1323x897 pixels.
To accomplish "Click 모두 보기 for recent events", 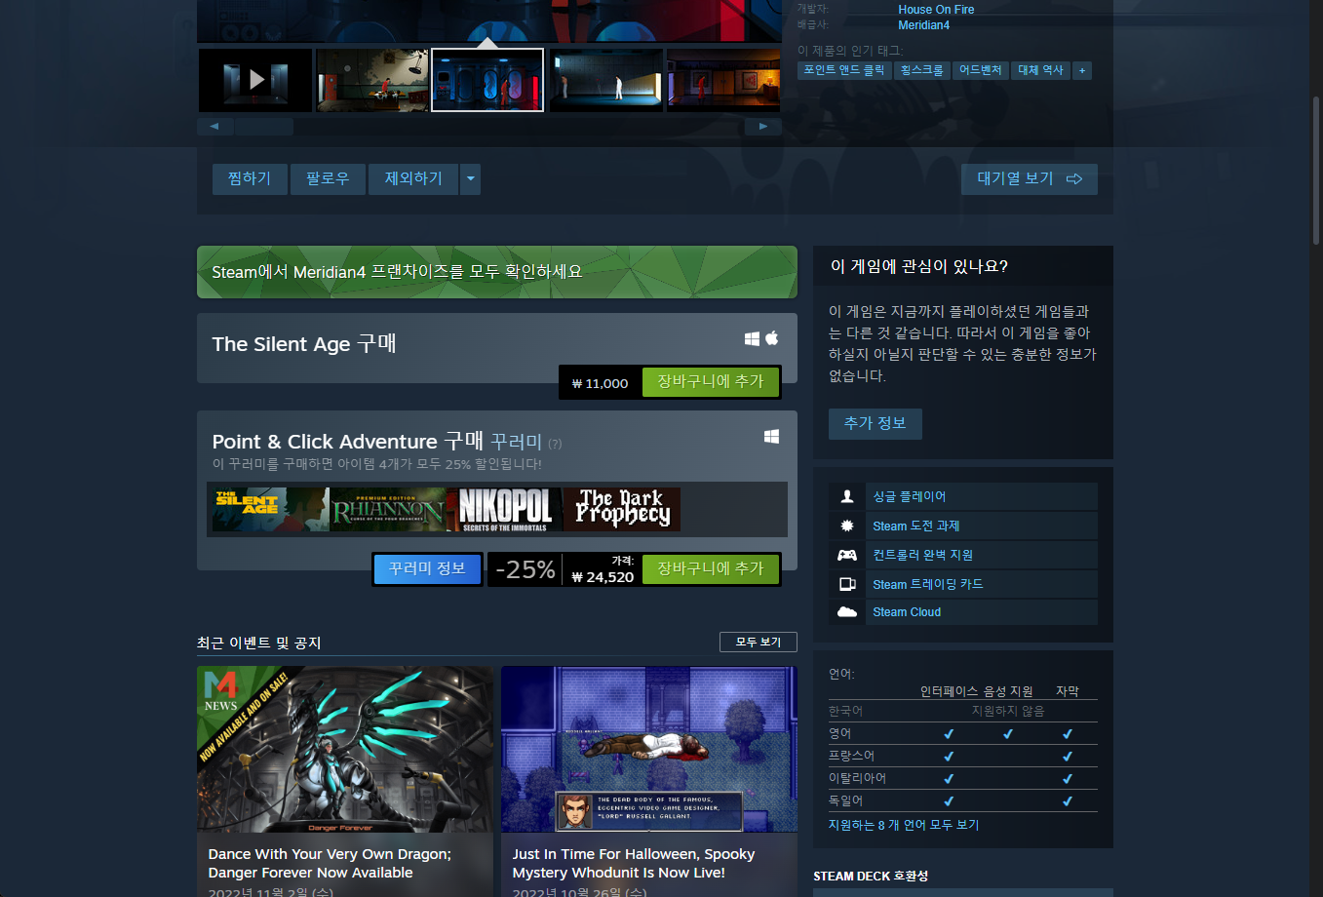I will click(x=759, y=642).
